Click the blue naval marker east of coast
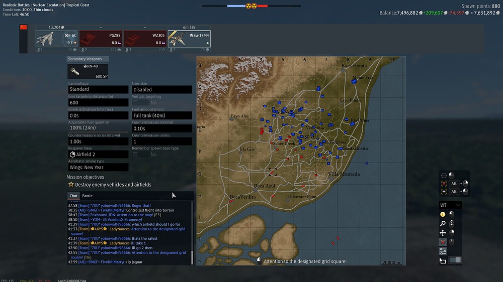The height and width of the screenshot is (282, 503). 367,163
